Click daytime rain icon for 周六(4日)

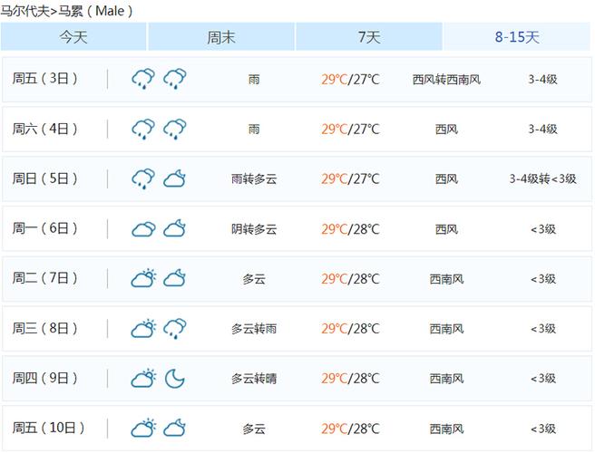pos(143,129)
